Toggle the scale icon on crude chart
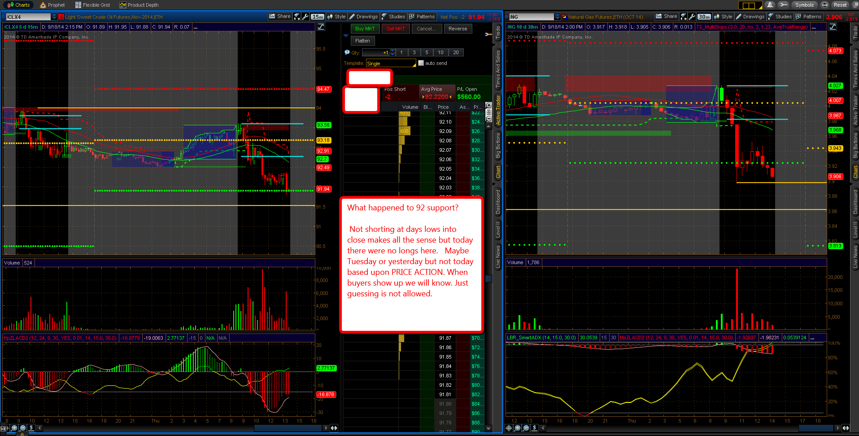 (x=321, y=27)
